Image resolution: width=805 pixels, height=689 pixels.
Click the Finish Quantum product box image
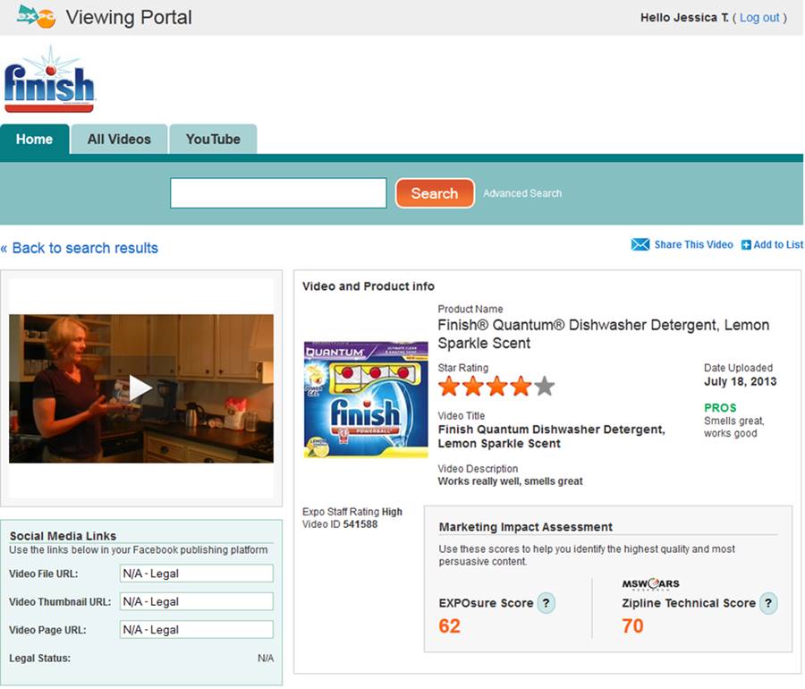pos(366,399)
